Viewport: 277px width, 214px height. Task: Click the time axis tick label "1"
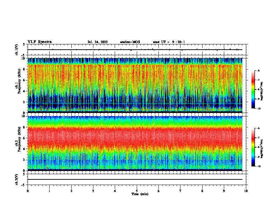click(49, 191)
